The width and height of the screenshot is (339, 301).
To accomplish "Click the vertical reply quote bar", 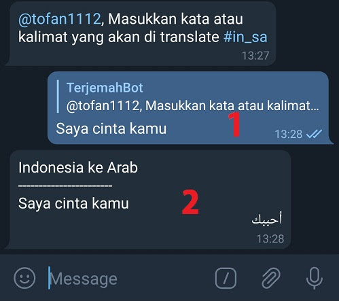I will [x=58, y=96].
